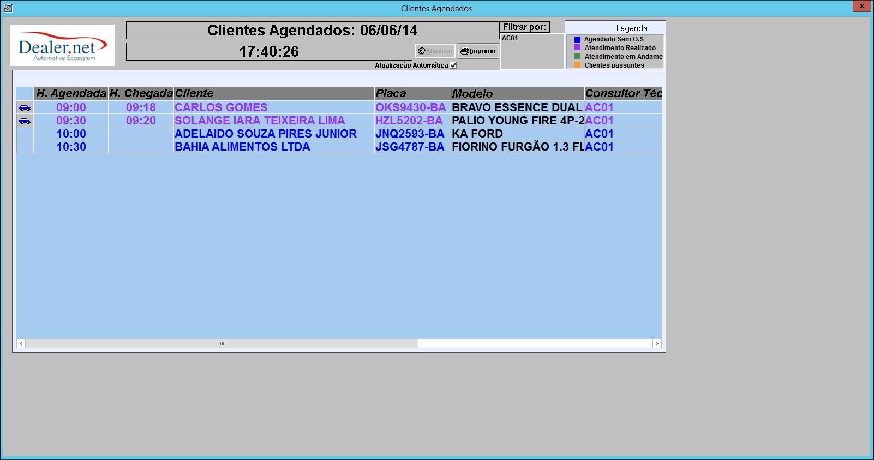
Task: Click the orange Clientes passantes swatch
Action: pyautogui.click(x=577, y=65)
